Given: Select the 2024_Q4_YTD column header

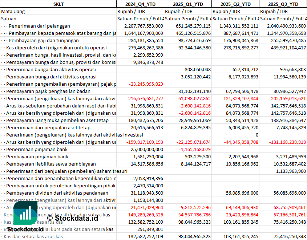Looking at the screenshot, I should [x=140, y=4].
